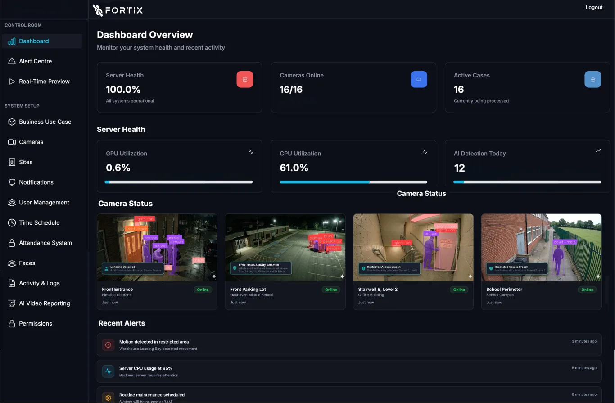Click the Business Use Case cube icon
This screenshot has height=403, width=615.
pos(12,122)
